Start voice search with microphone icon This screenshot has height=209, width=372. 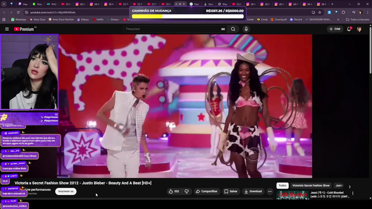tap(246, 29)
